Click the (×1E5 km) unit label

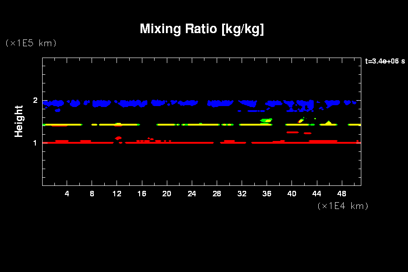[31, 43]
